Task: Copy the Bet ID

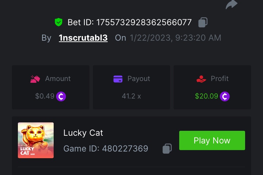Action: [x=203, y=22]
